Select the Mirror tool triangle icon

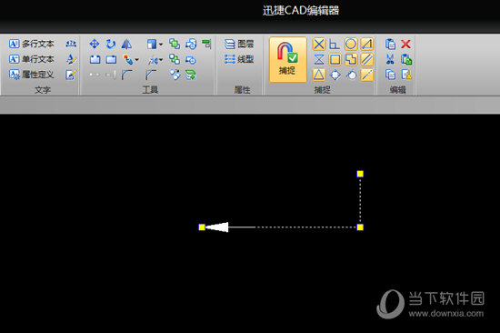[x=126, y=44]
